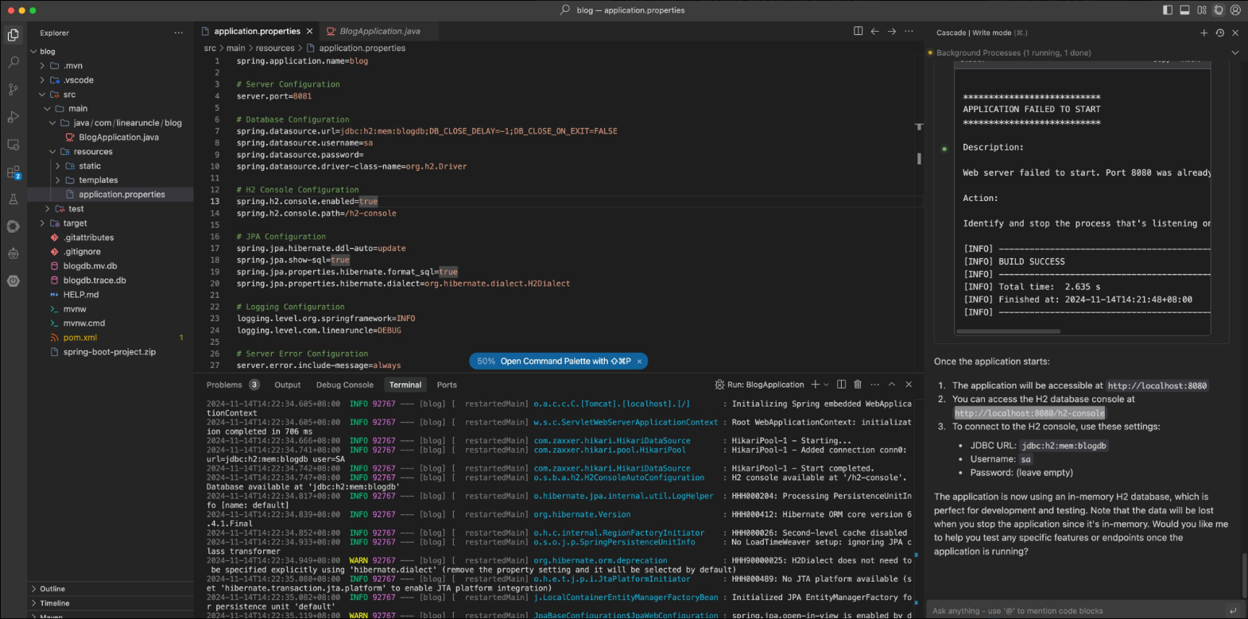Open the Extensions view with badge
1248x619 pixels.
pos(14,172)
